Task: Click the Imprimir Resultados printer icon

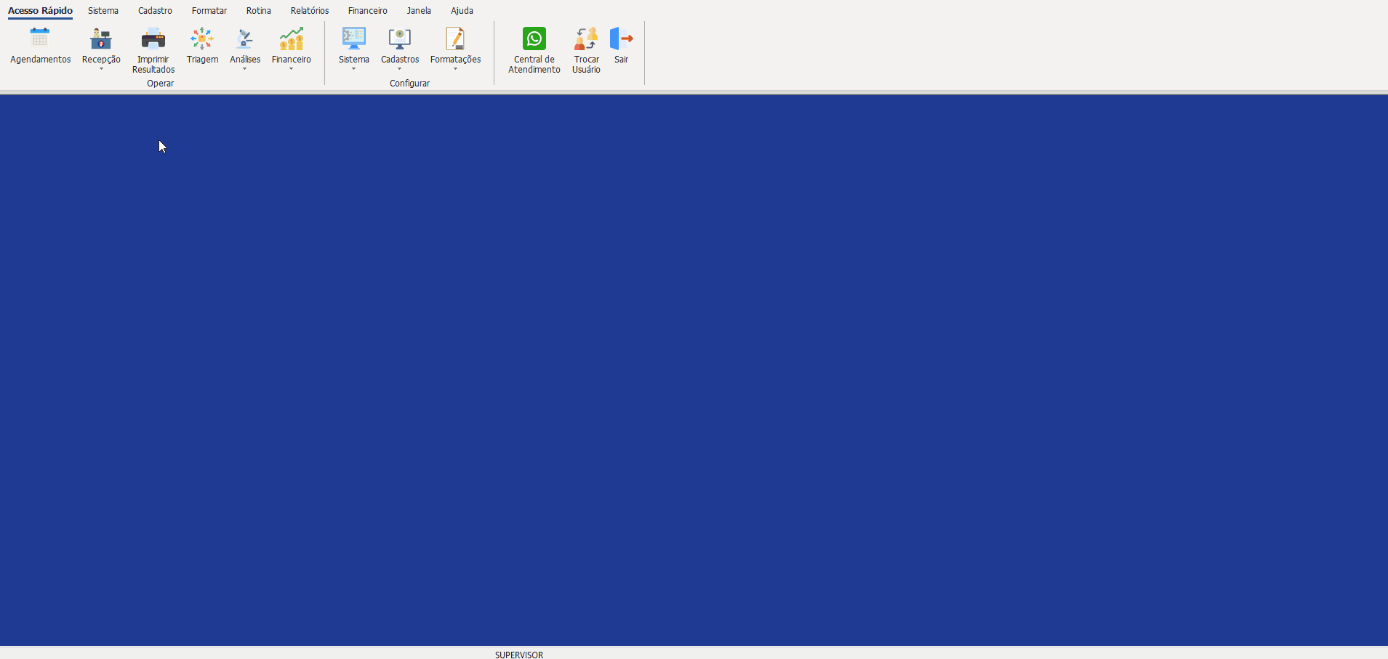Action: pos(153,39)
